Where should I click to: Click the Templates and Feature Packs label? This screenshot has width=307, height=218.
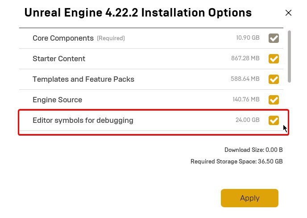coord(83,79)
